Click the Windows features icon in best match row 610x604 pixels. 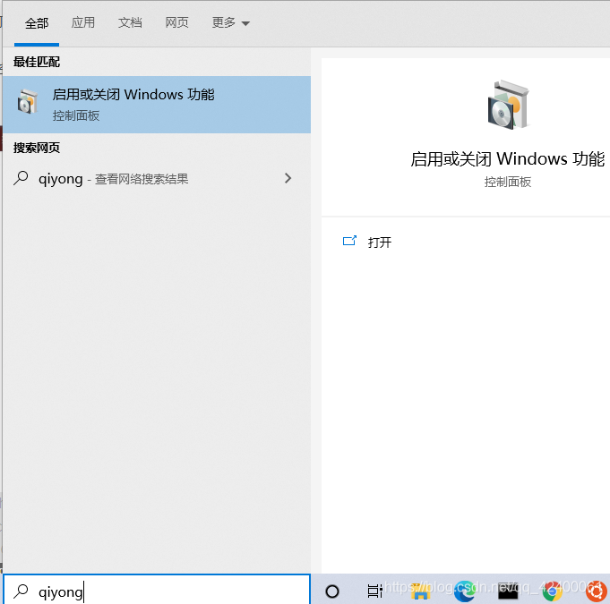click(x=27, y=101)
